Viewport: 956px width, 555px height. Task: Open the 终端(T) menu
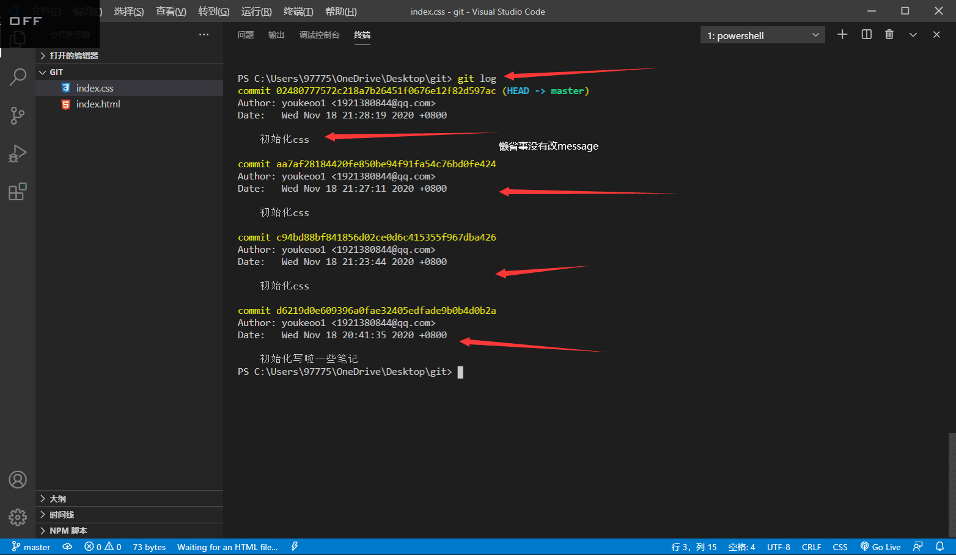298,12
